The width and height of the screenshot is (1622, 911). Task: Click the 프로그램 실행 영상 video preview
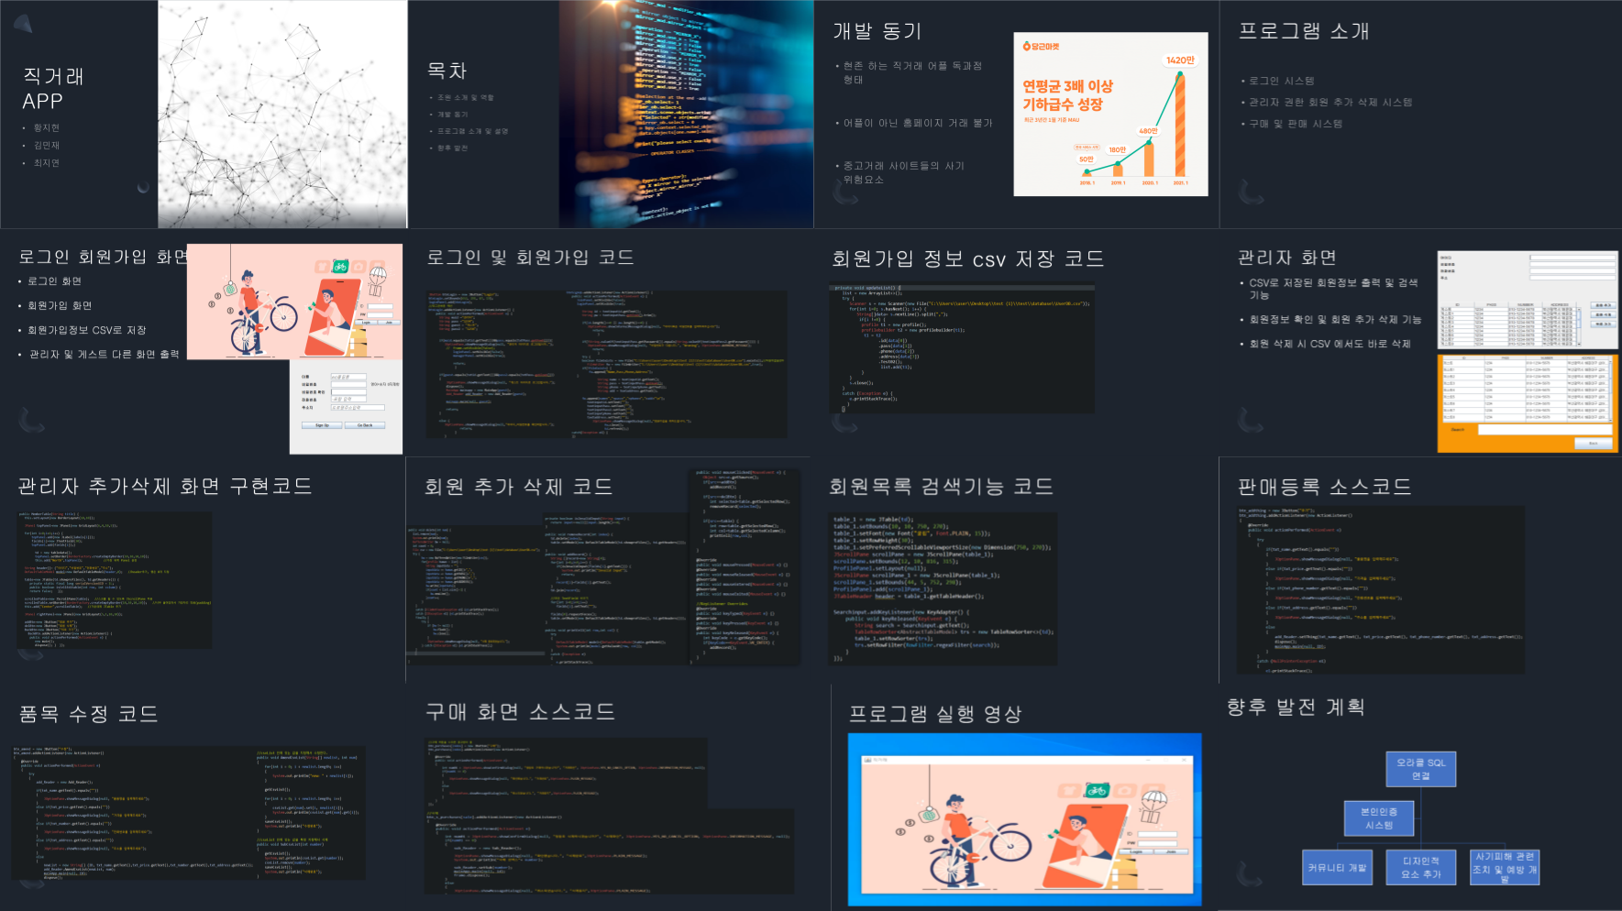click(1024, 819)
